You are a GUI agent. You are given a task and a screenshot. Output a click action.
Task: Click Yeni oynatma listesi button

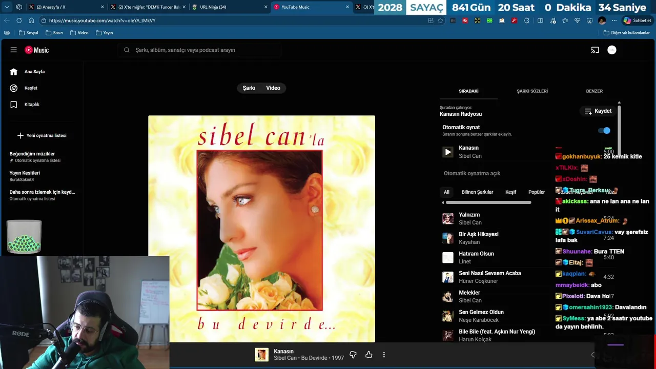(42, 136)
